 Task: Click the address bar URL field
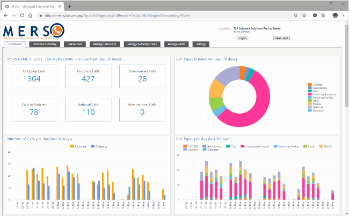tap(165, 16)
